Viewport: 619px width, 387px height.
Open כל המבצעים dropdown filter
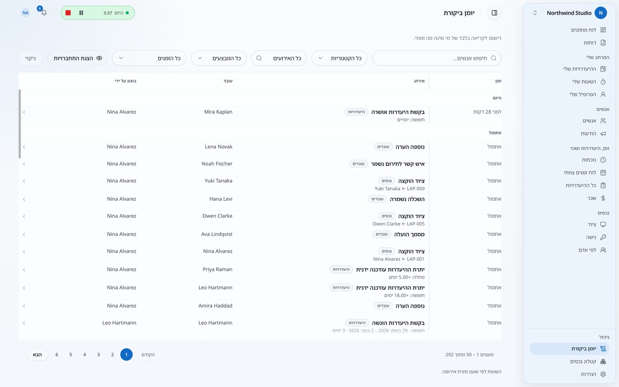click(x=219, y=58)
